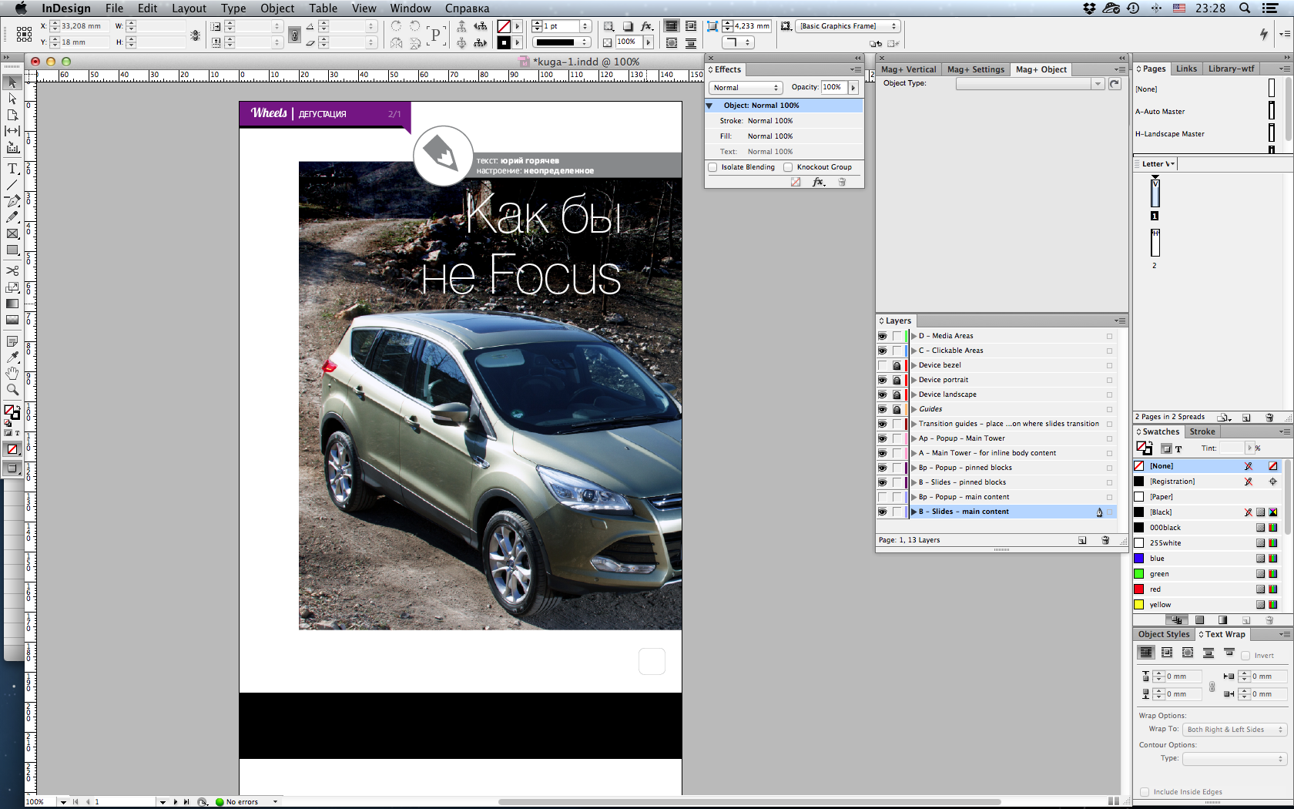Viewport: 1294px width, 809px height.
Task: Toggle visibility of D - Media Areas layer
Action: 883,336
